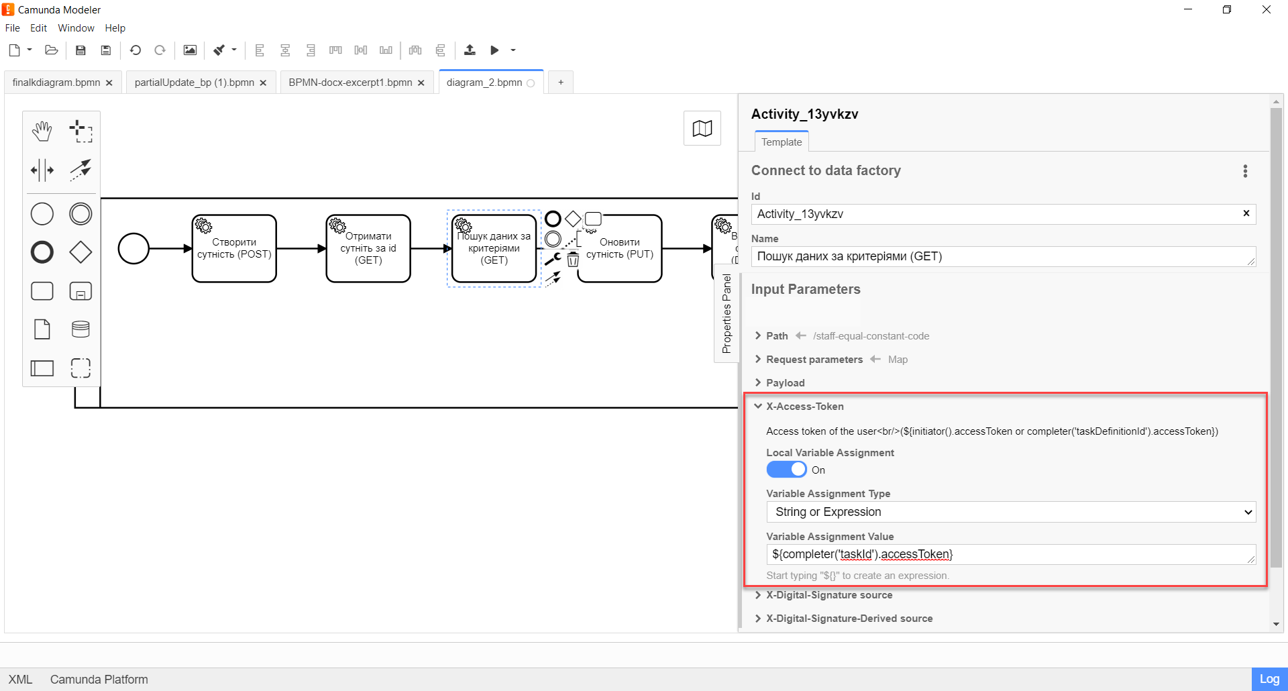Switch to partialUpdate_bp (1).bpmn tab
Viewport: 1288px width, 691px height.
click(x=194, y=83)
